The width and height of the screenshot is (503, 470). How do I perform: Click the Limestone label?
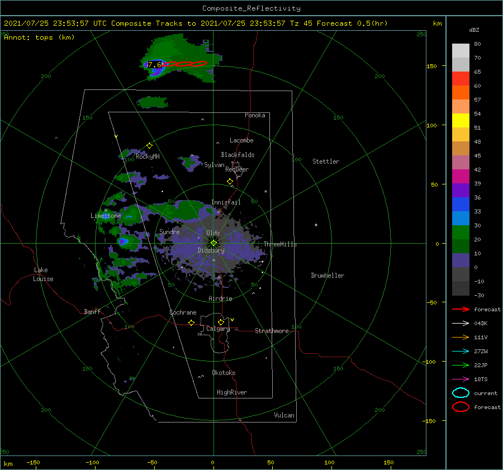tap(106, 216)
